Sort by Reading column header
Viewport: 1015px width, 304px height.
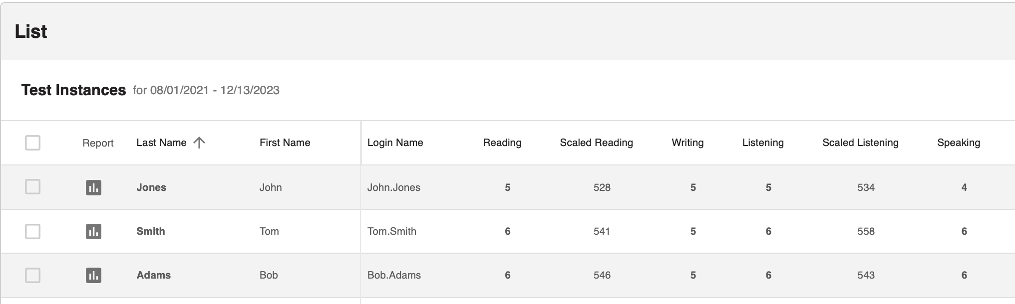pyautogui.click(x=502, y=143)
